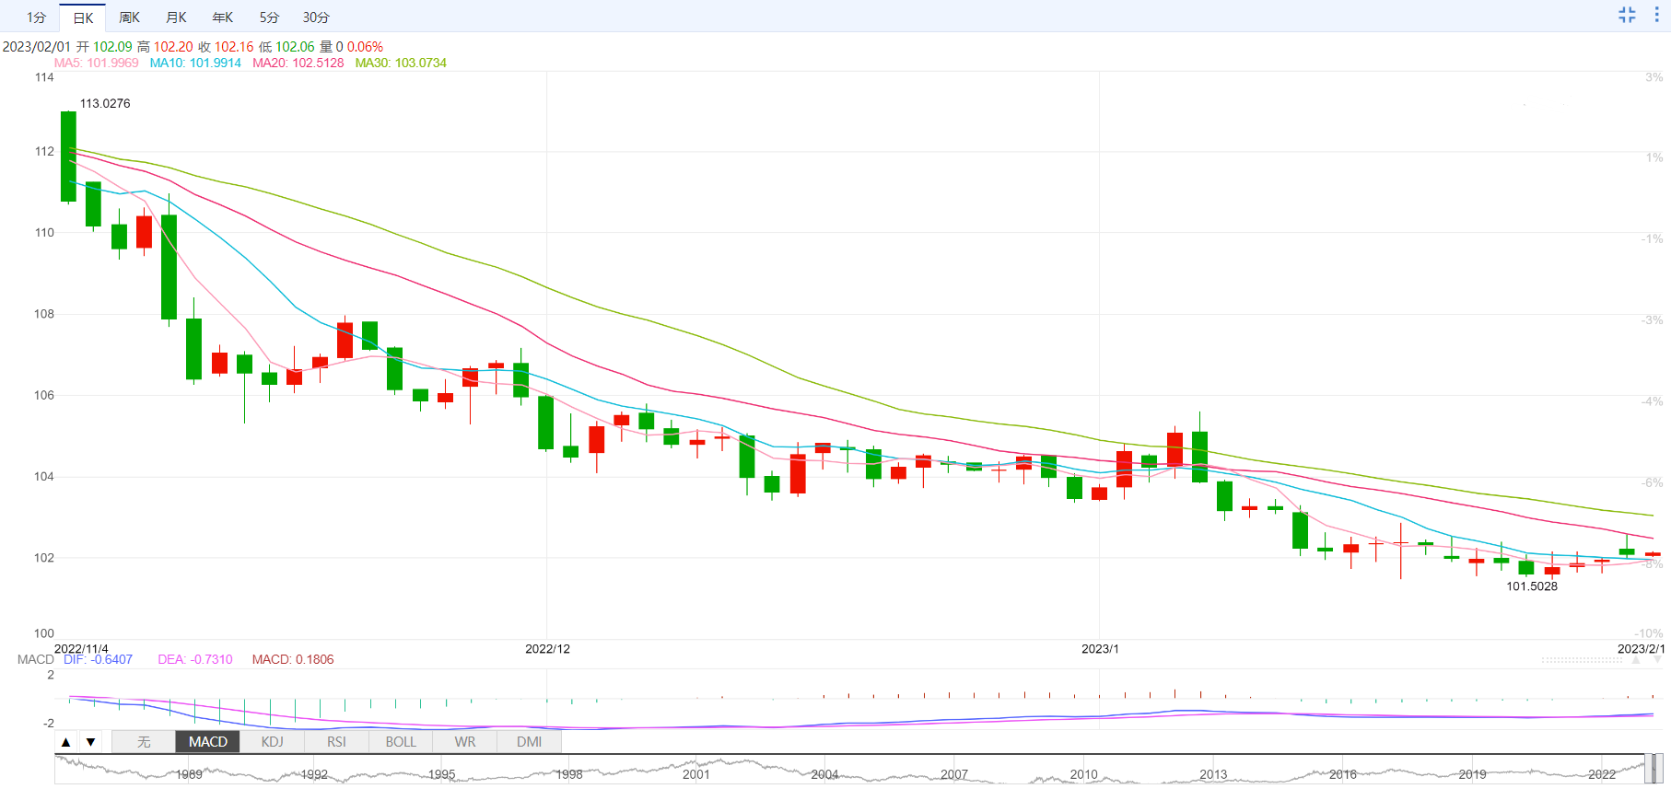Select the 周K weekly candlestick tab
This screenshot has width=1671, height=812.
point(129,17)
